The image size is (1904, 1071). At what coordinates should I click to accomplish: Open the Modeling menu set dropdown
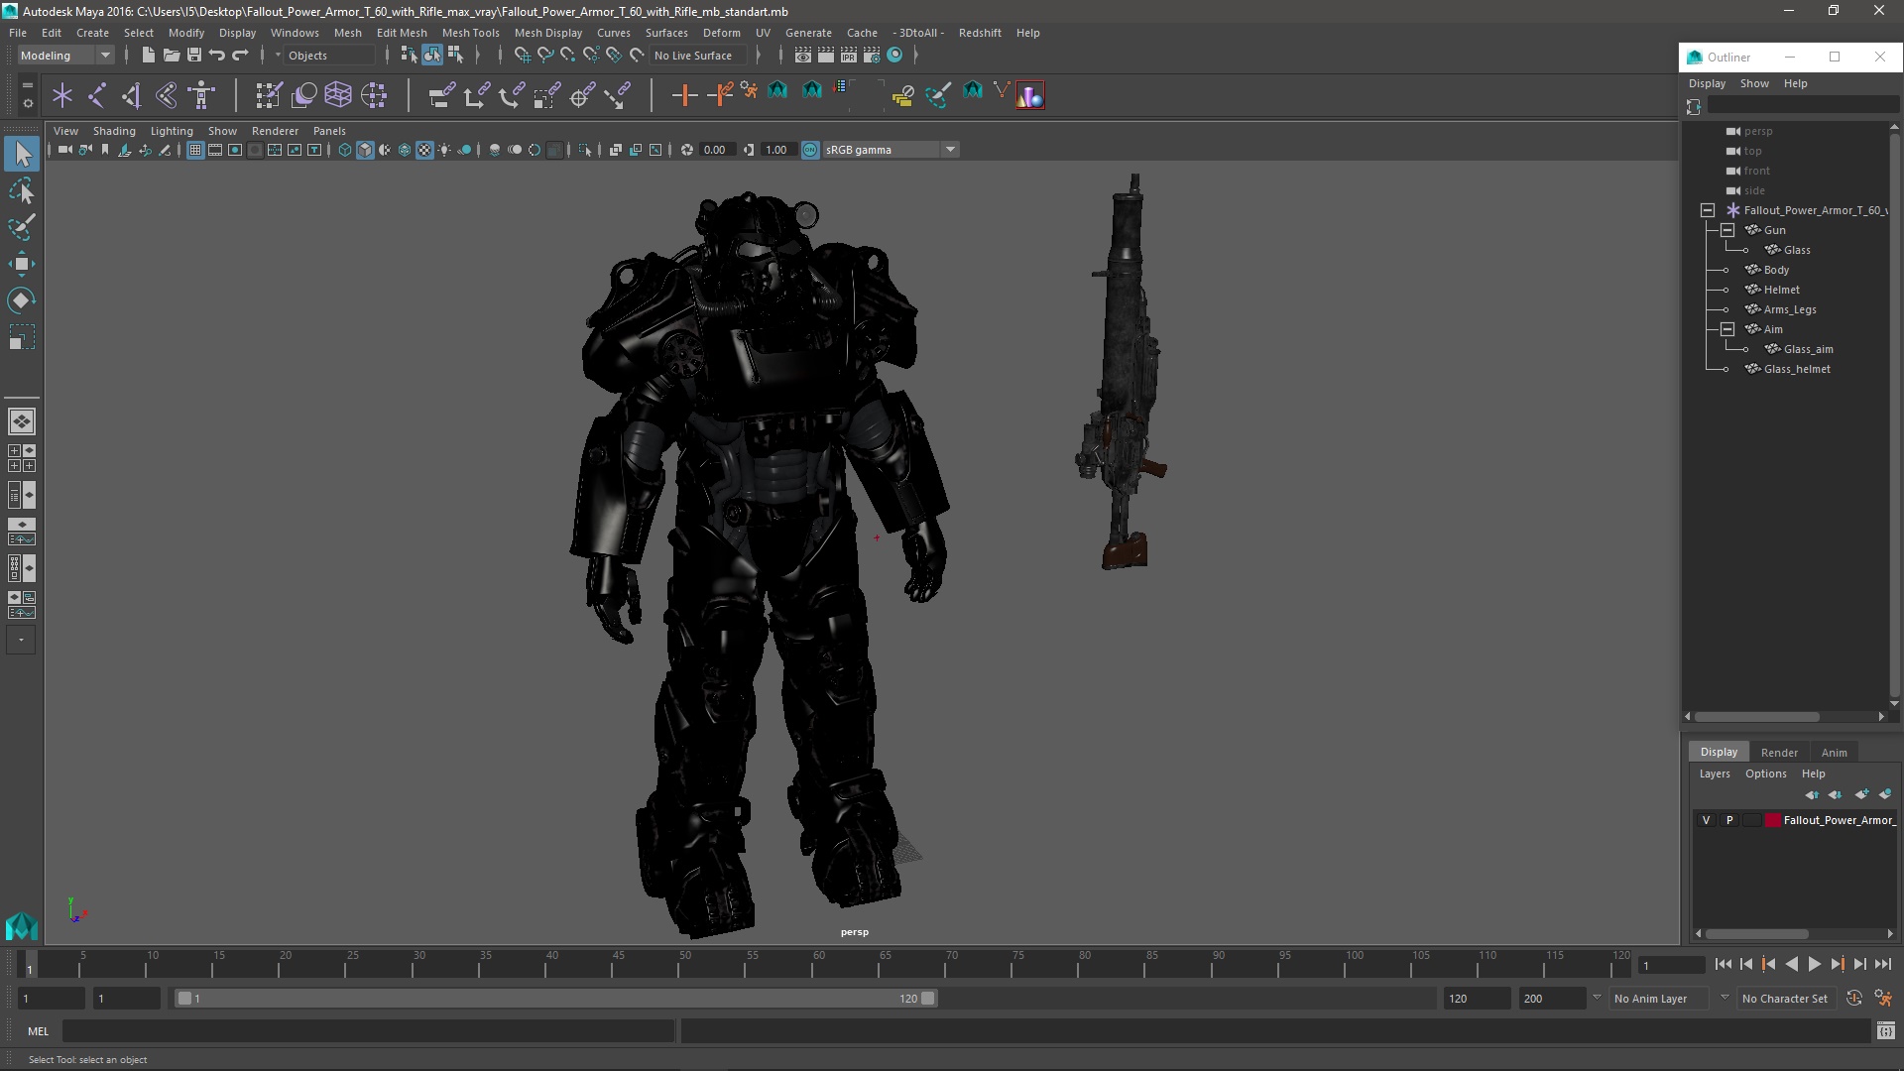pos(65,56)
